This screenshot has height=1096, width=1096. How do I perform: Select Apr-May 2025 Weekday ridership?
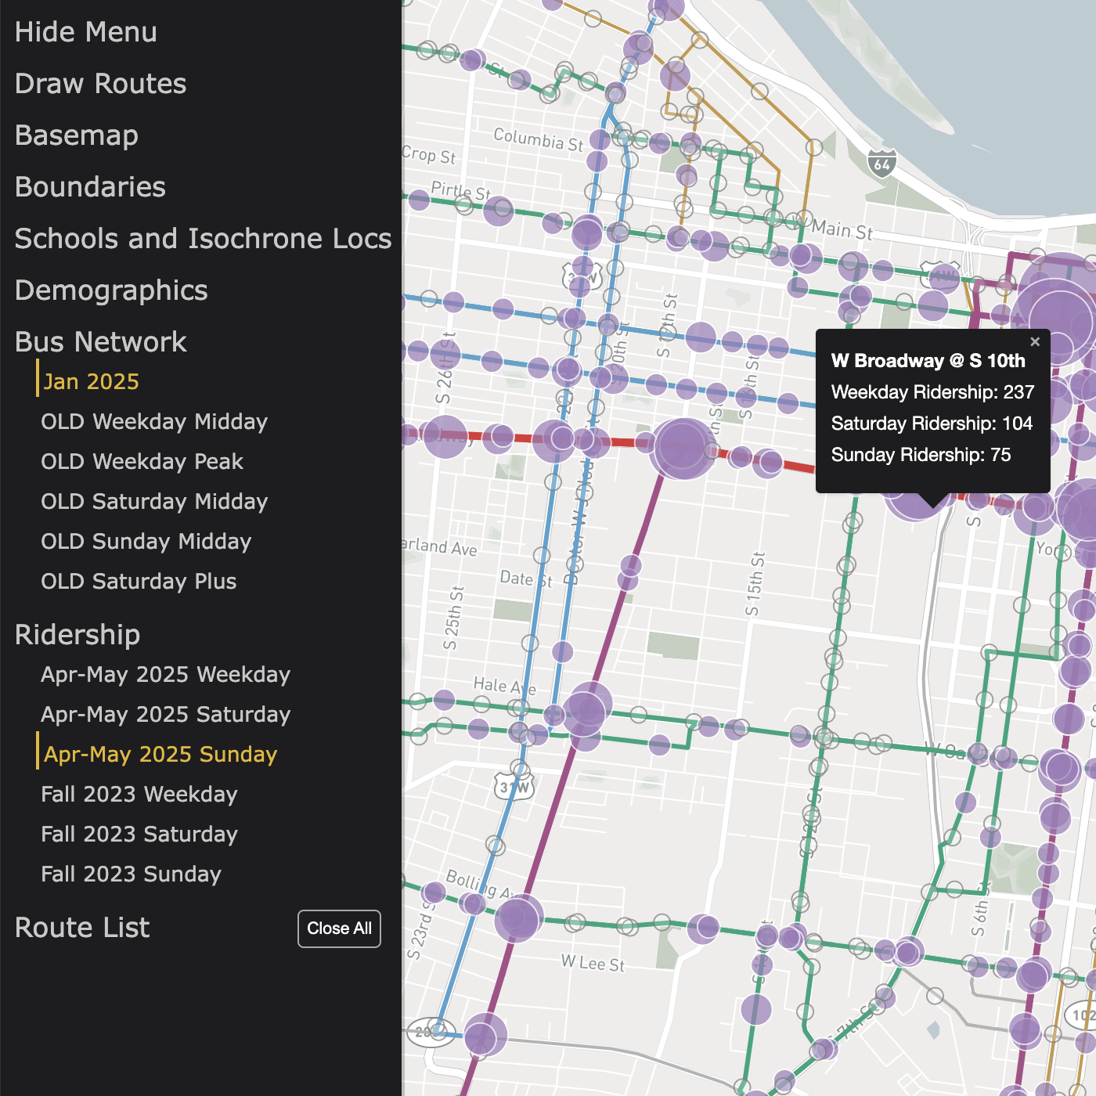tap(165, 675)
